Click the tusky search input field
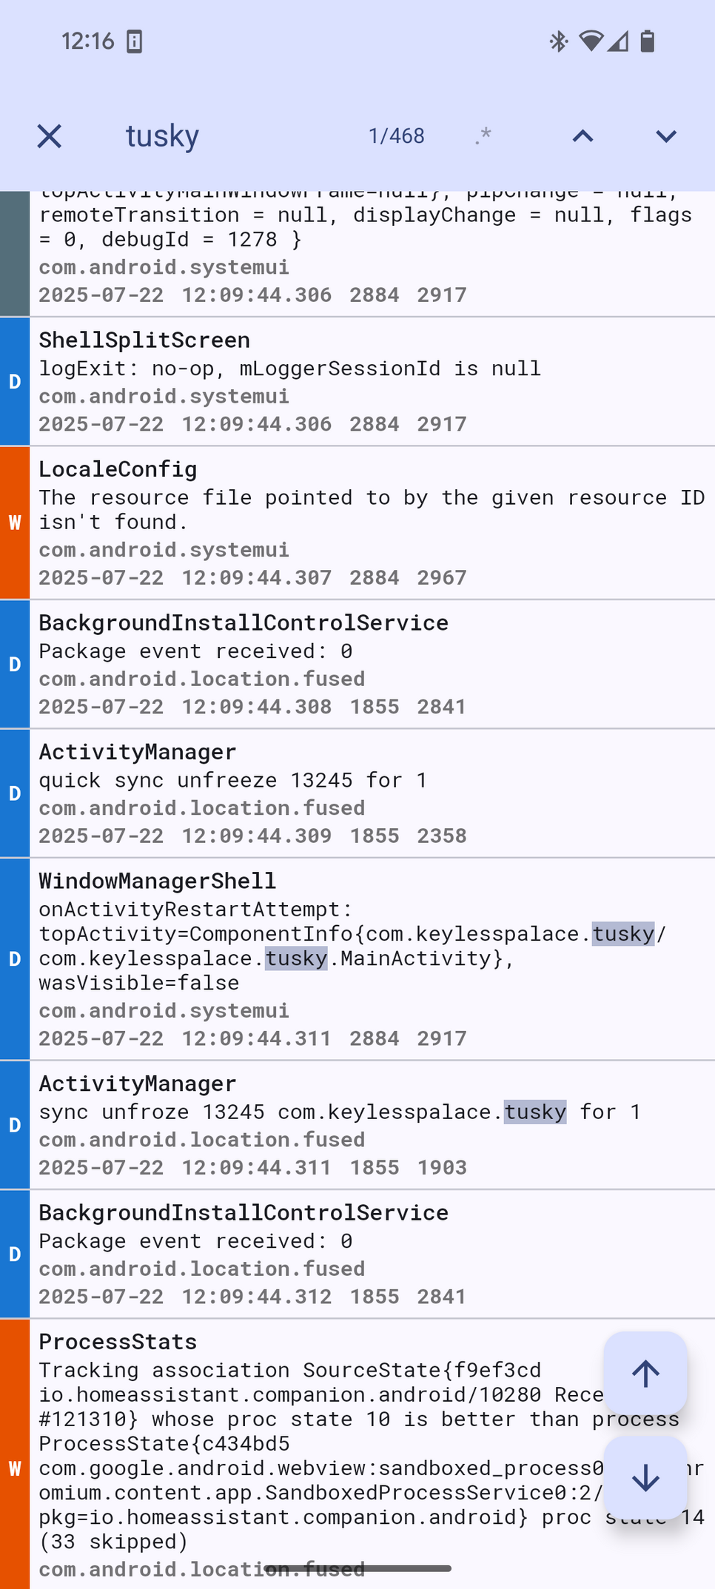The image size is (715, 1589). tap(229, 136)
